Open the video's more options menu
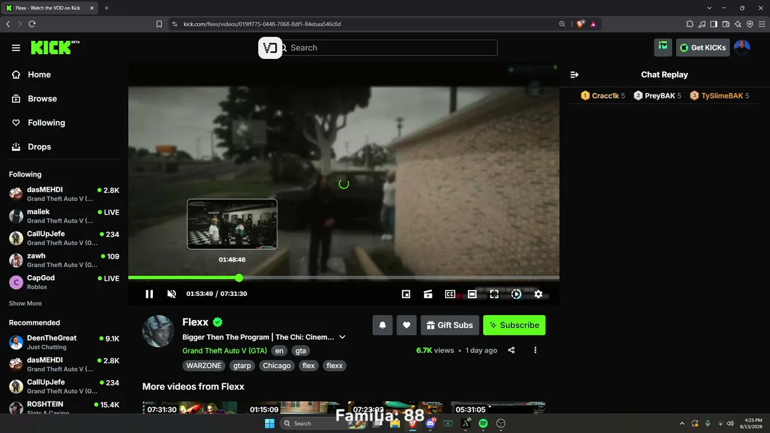Image resolution: width=770 pixels, height=433 pixels. tap(535, 350)
